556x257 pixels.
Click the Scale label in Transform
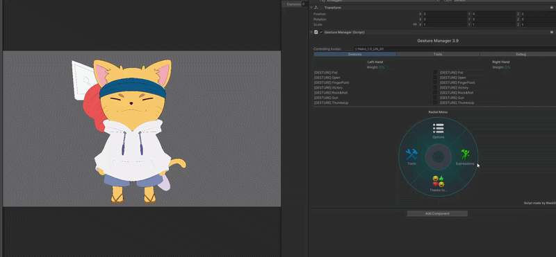(318, 25)
